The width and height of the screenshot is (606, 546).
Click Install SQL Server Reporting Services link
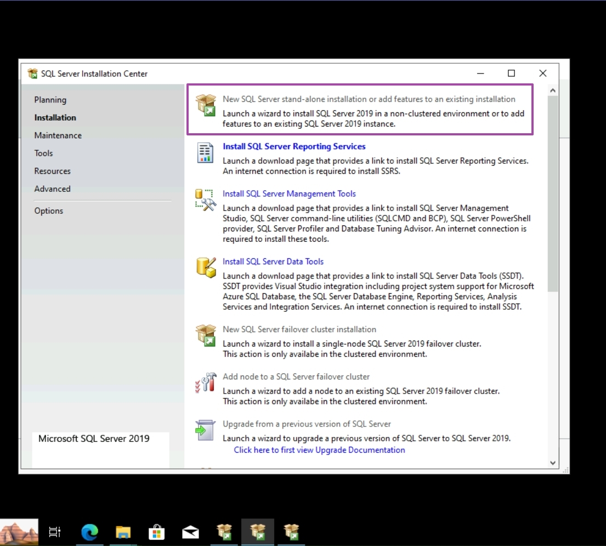click(x=294, y=146)
